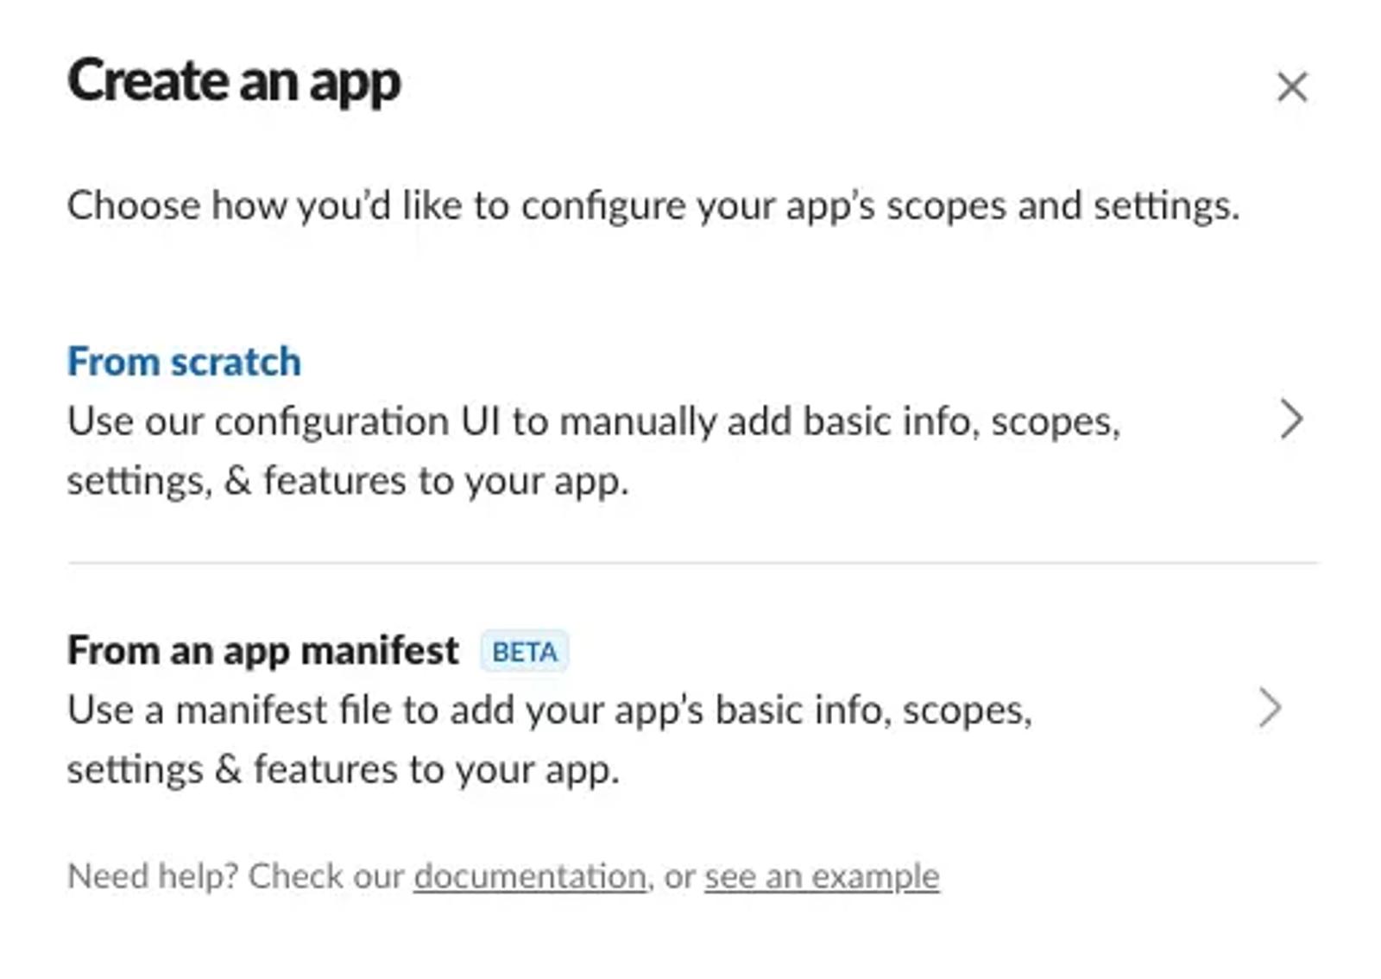Screen dimensions: 1381x979
Task: Close the Create an app dialog
Action: coord(1292,86)
